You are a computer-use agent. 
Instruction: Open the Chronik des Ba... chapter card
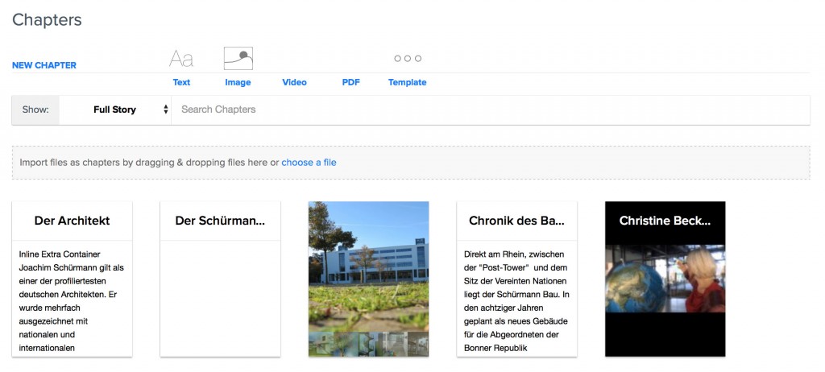(x=517, y=279)
